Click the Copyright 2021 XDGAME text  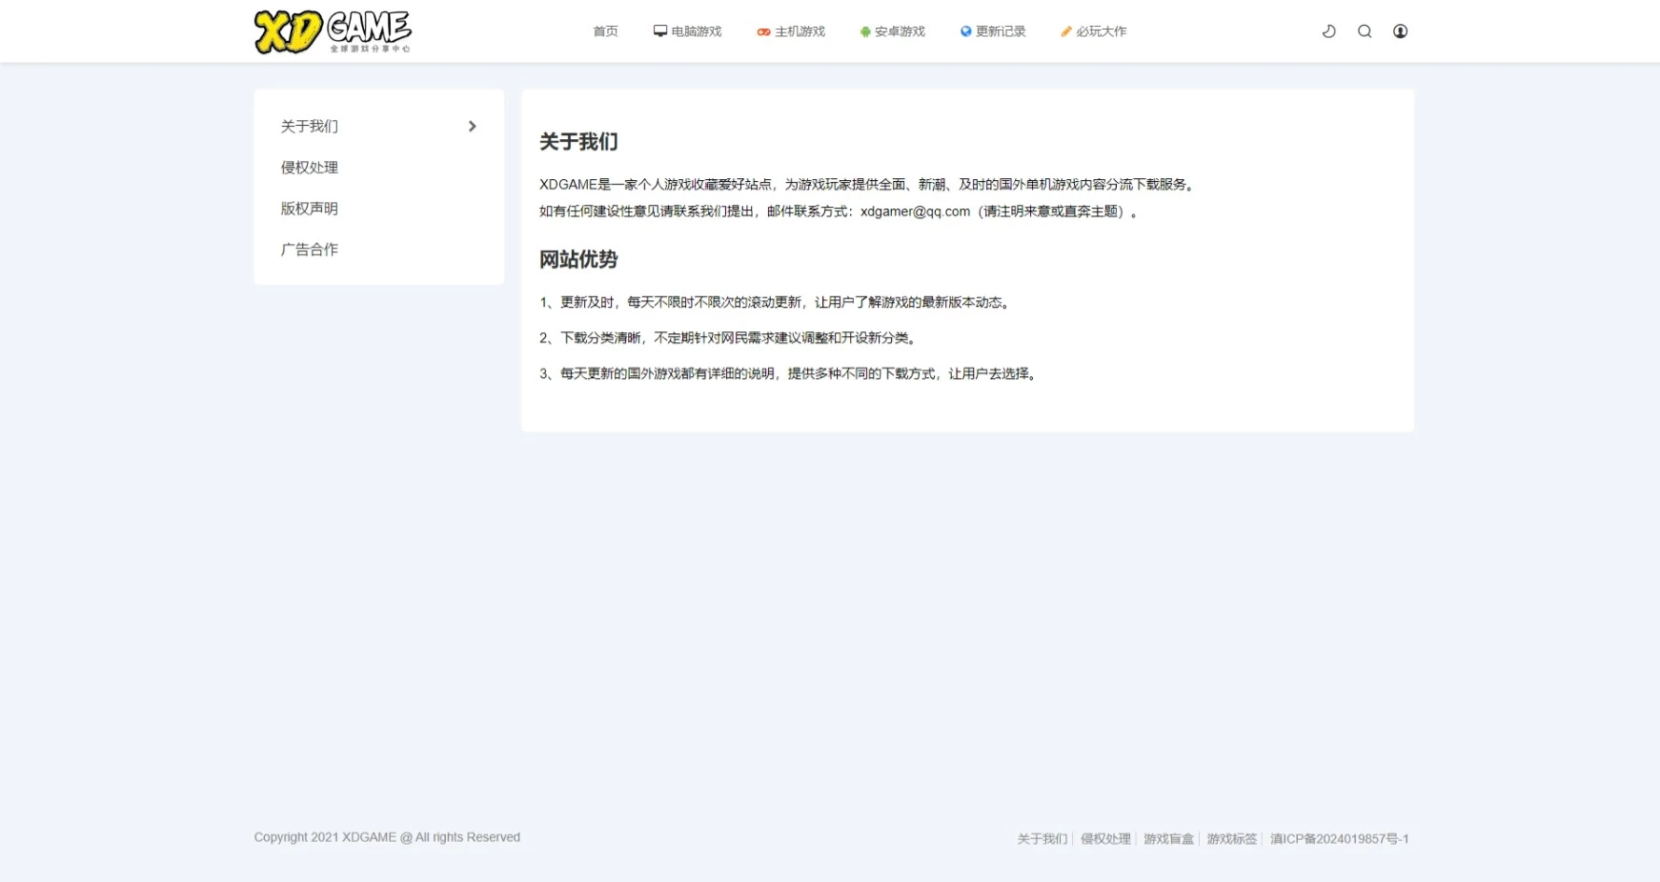tap(387, 837)
